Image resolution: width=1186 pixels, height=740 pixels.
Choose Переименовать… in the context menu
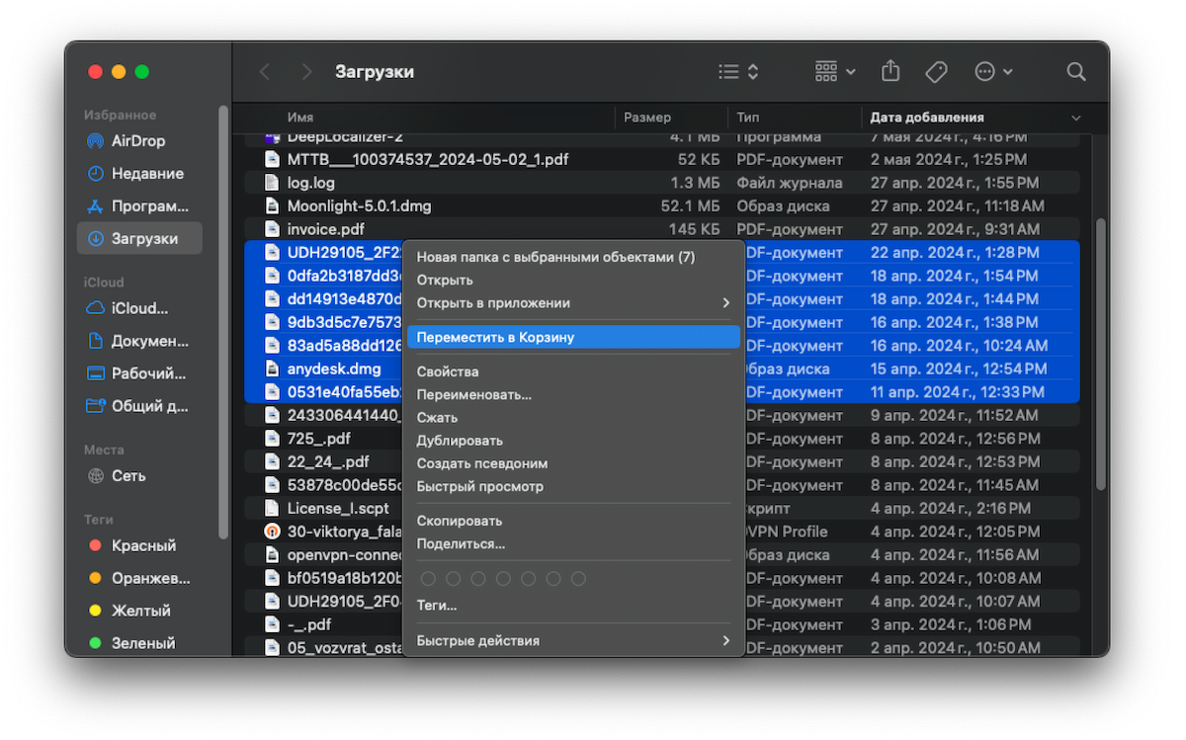[573, 394]
